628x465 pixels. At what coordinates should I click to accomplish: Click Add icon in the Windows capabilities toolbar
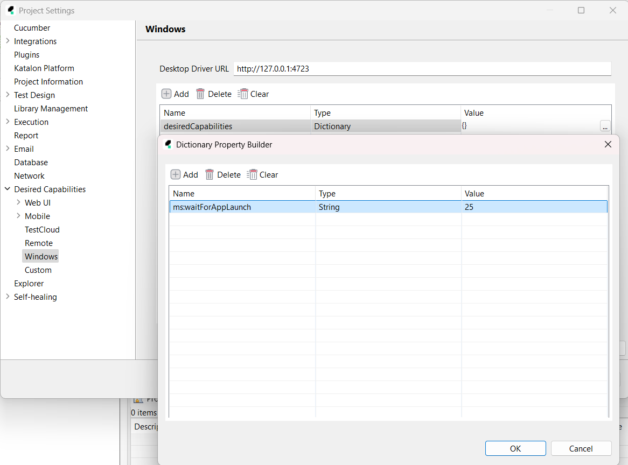[x=166, y=94]
